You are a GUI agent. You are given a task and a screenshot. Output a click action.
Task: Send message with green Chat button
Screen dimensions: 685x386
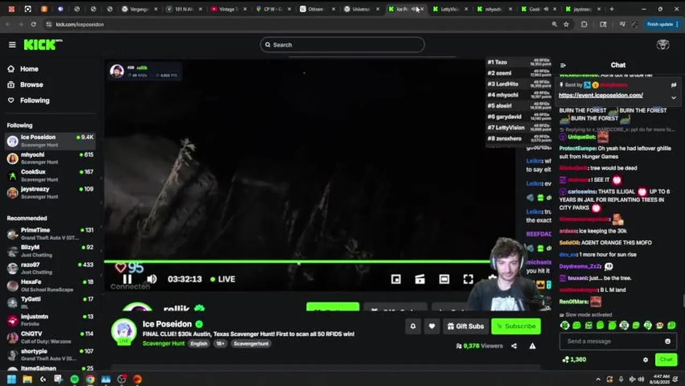click(666, 360)
